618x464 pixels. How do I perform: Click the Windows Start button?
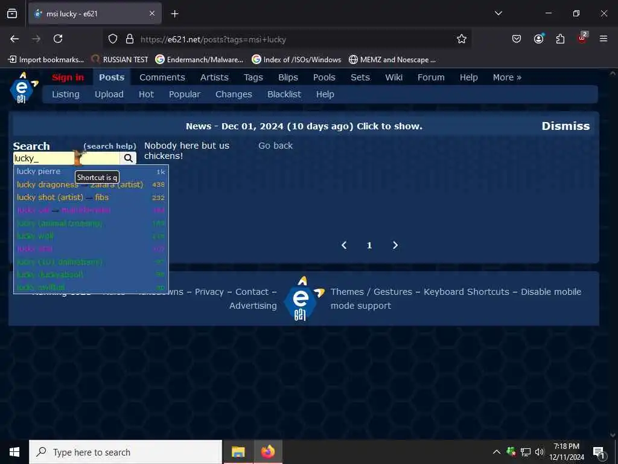tap(14, 452)
